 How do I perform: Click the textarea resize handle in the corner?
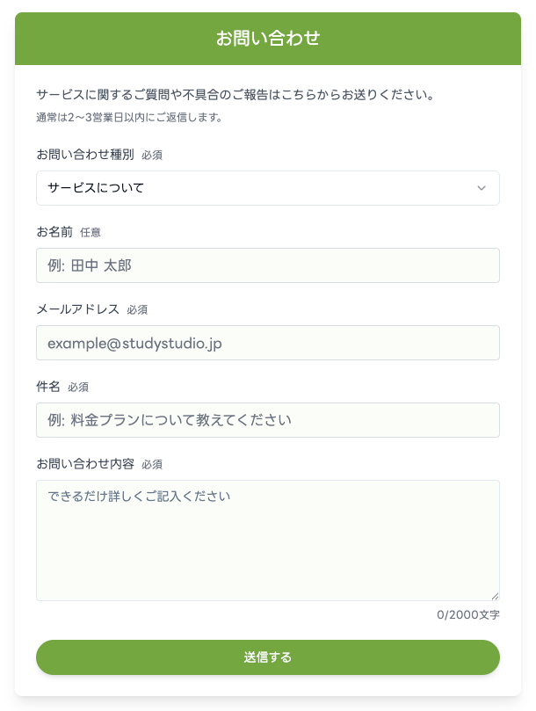click(x=494, y=595)
